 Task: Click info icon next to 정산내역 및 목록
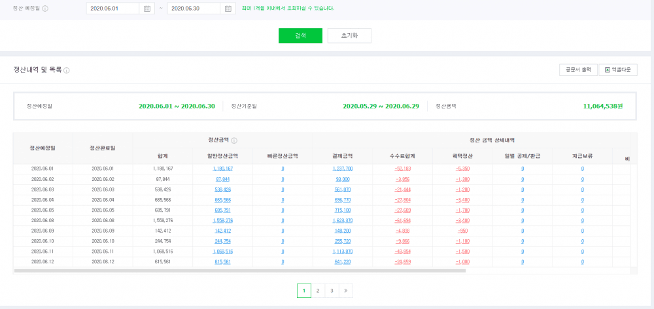(x=67, y=71)
